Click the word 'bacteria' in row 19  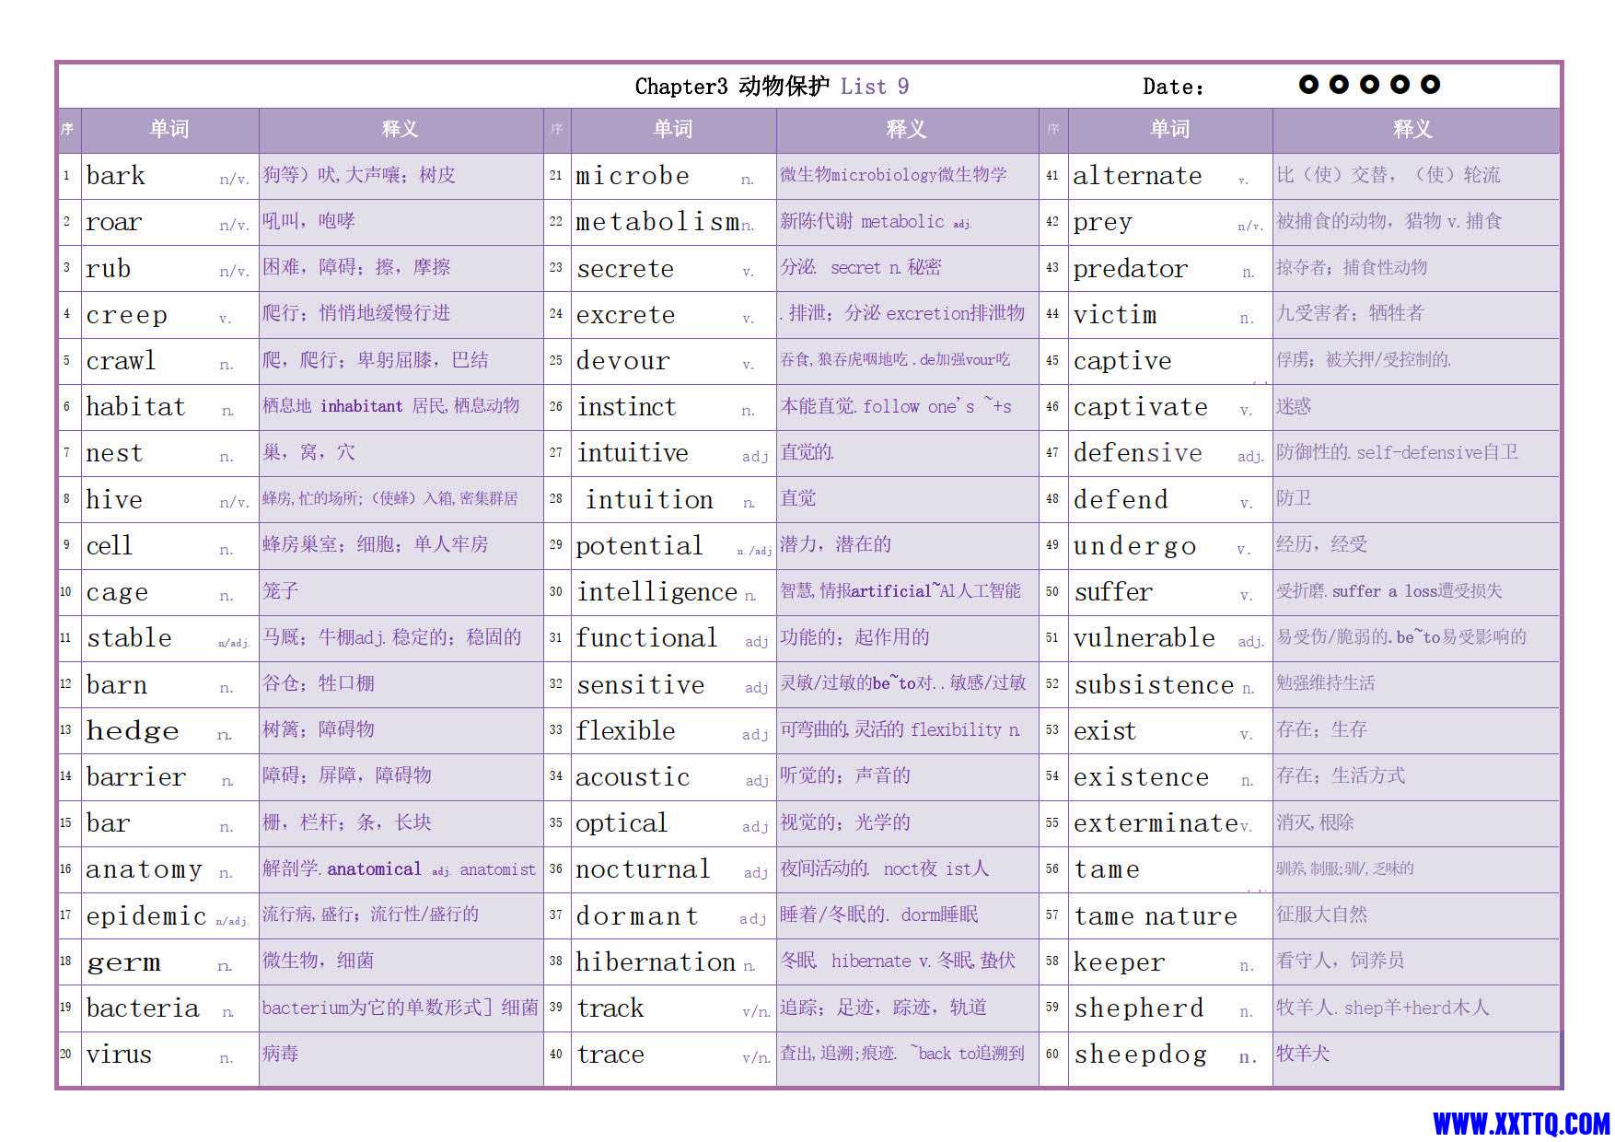coord(142,1008)
